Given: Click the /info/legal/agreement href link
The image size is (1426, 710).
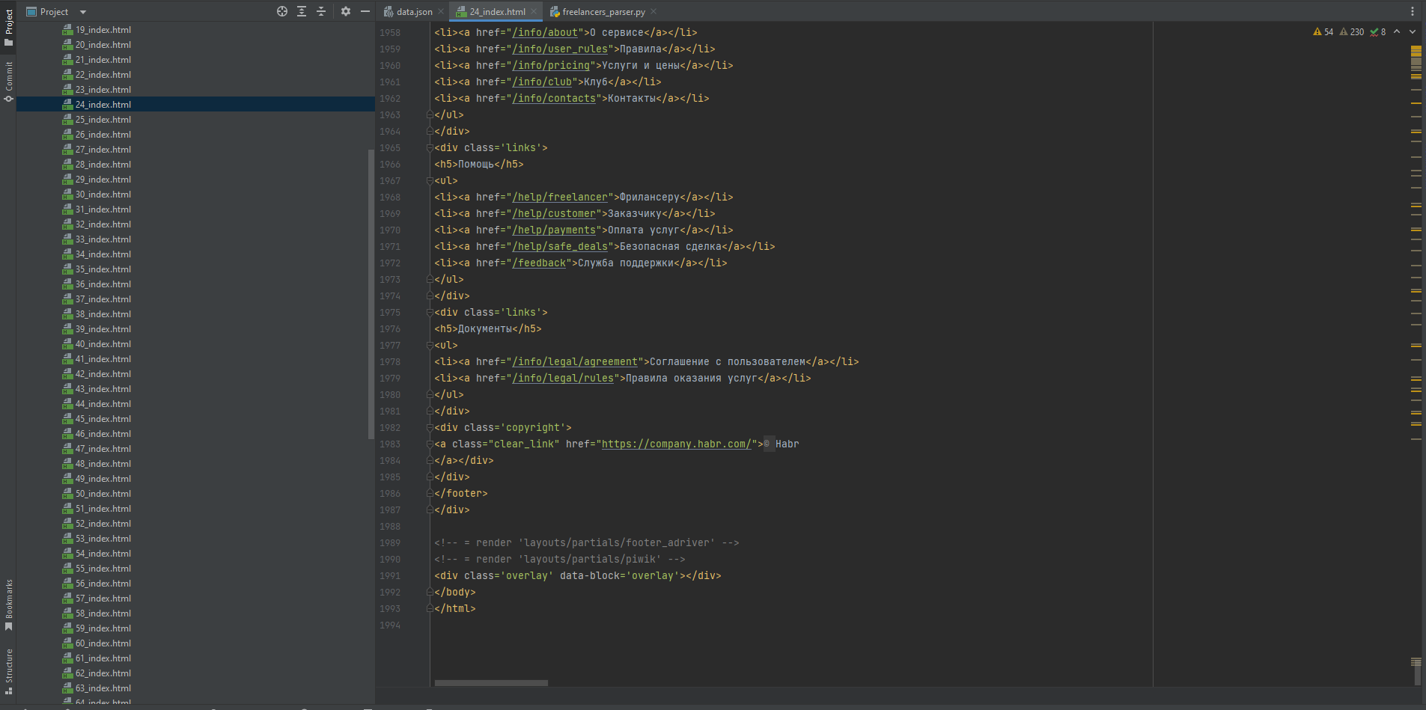Looking at the screenshot, I should [575, 361].
